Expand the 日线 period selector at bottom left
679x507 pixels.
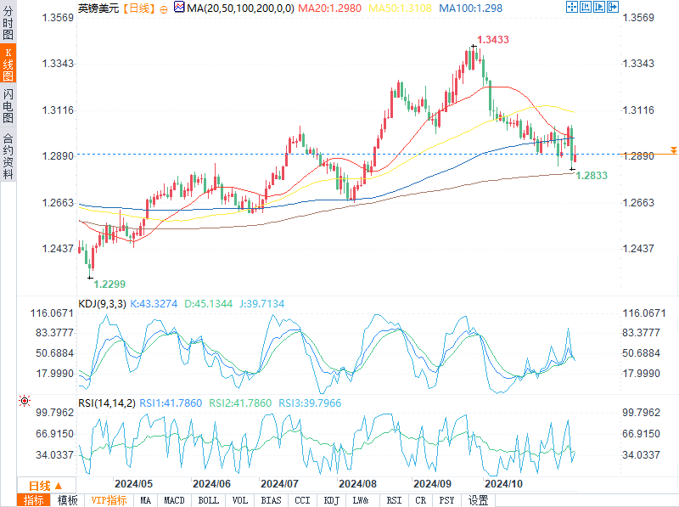[32, 484]
